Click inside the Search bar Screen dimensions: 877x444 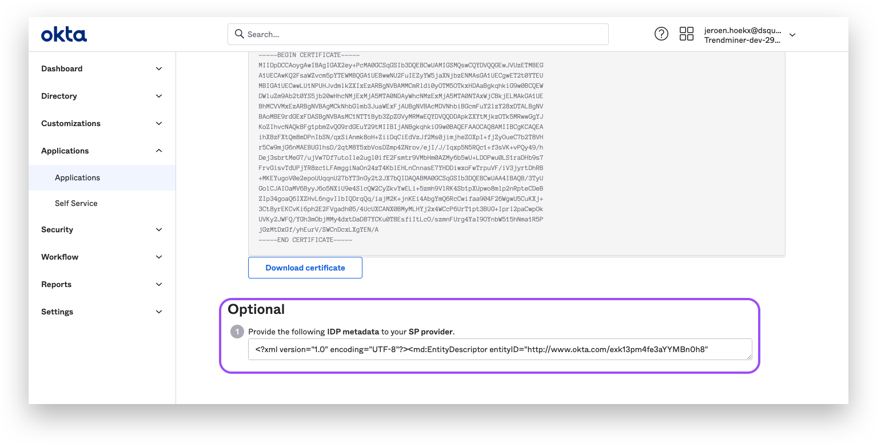point(417,34)
